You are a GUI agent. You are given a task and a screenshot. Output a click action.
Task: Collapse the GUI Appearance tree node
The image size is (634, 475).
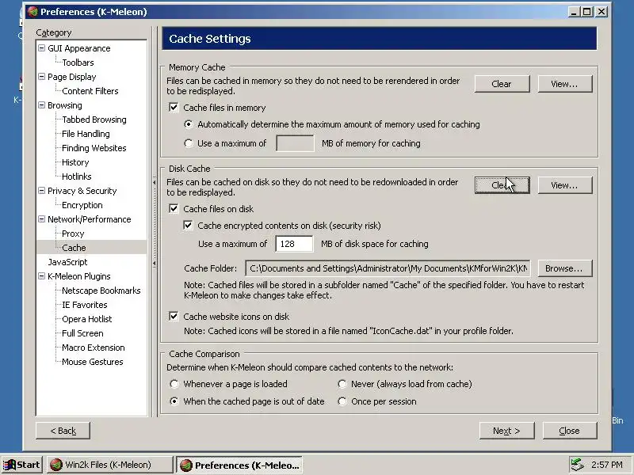click(41, 48)
